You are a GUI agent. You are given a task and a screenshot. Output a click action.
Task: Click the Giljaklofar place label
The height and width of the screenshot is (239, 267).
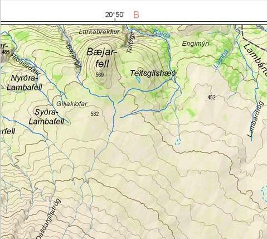click(71, 104)
